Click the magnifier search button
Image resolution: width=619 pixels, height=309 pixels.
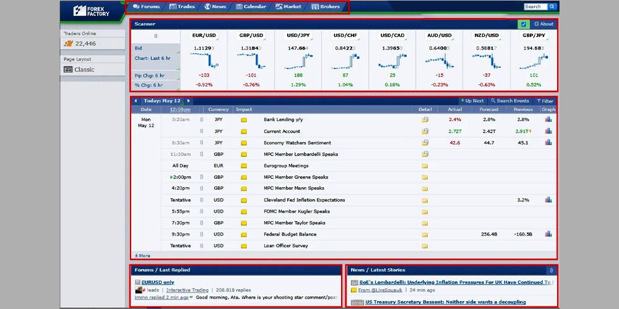click(x=552, y=7)
